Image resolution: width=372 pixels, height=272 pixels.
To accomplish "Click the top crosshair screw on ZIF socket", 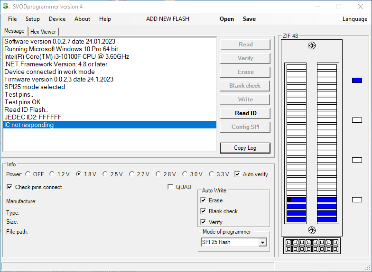I will click(x=312, y=45).
